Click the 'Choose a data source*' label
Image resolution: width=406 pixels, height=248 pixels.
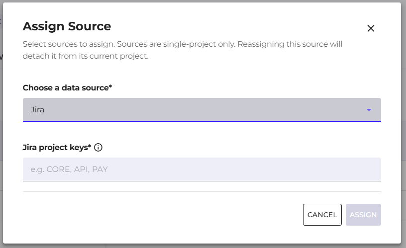pos(67,87)
